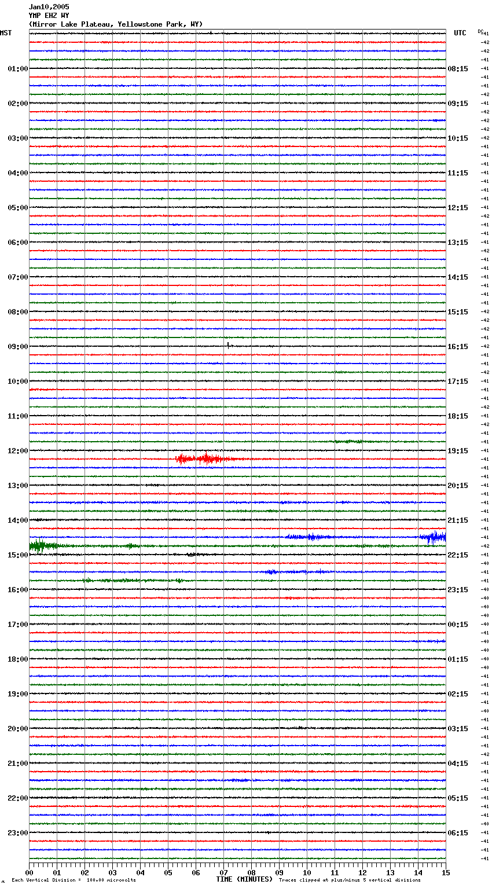This screenshot has height=888, width=492.
Task: Select the 21:00 MST time label
Action: pos(18,764)
